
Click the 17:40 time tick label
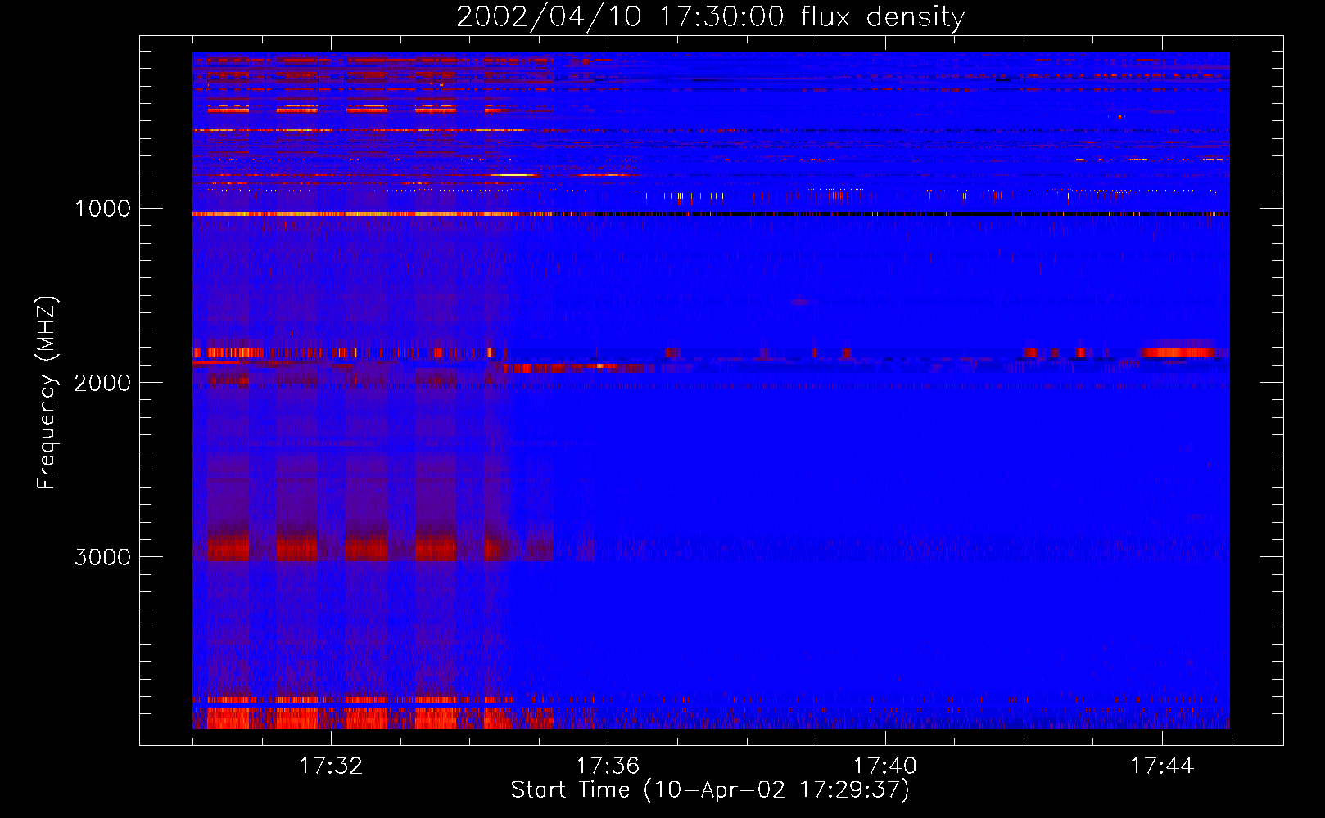coord(885,766)
